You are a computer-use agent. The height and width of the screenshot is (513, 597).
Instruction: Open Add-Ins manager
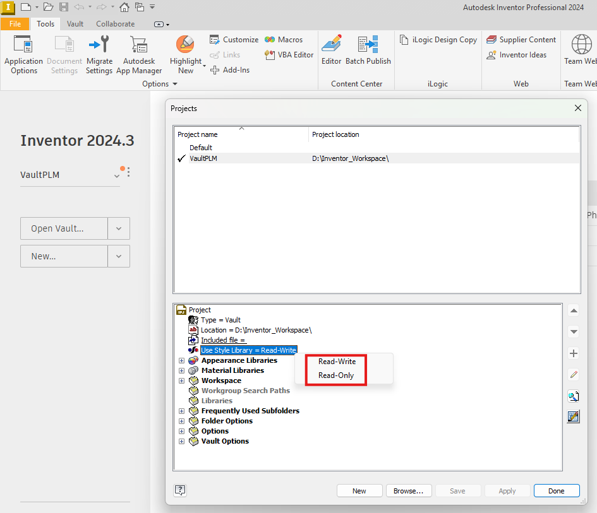[x=230, y=70]
